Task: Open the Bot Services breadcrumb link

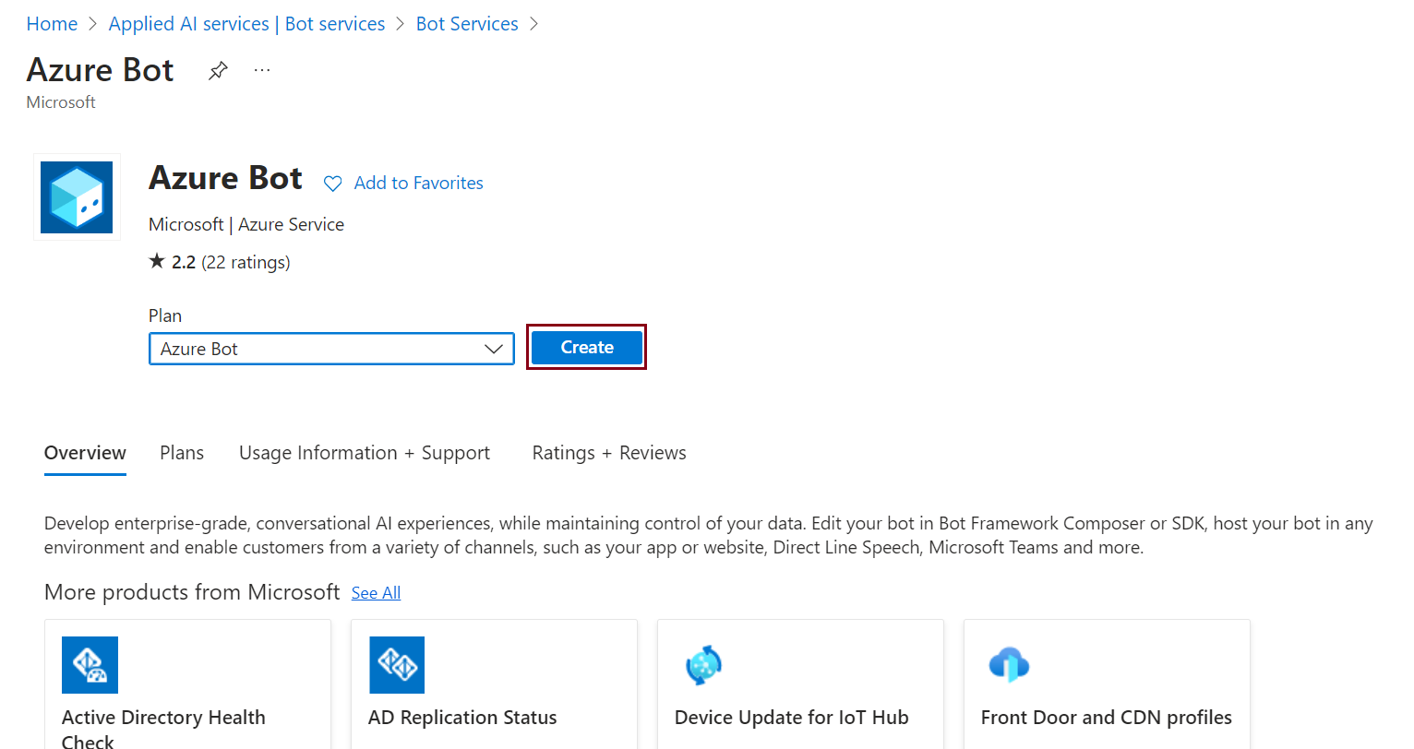Action: click(x=467, y=24)
